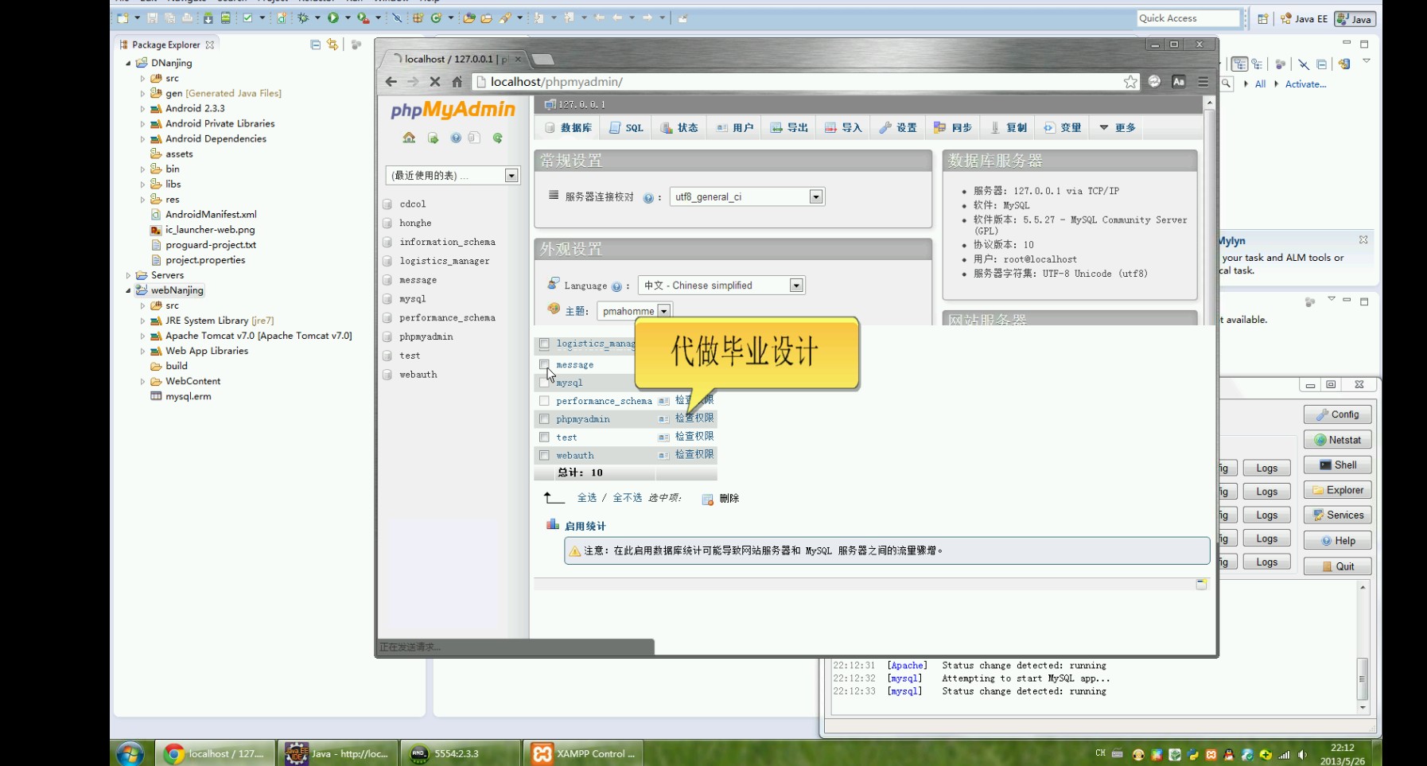Click the XAMPP Quit button

pos(1337,566)
